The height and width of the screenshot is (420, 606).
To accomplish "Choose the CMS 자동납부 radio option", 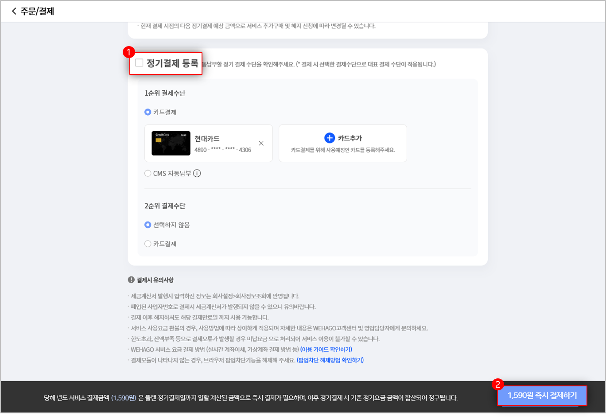I will [x=148, y=173].
